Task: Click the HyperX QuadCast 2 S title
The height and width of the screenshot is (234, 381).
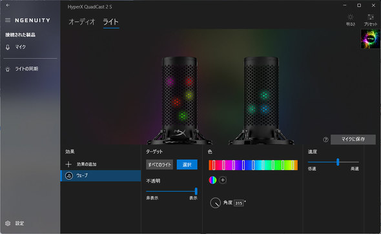Action: point(90,7)
